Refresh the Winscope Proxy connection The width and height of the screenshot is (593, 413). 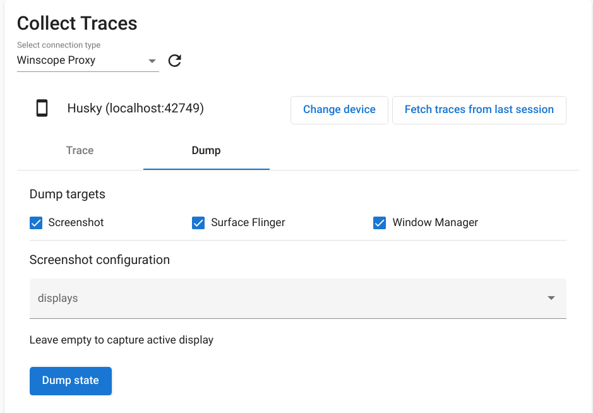174,61
